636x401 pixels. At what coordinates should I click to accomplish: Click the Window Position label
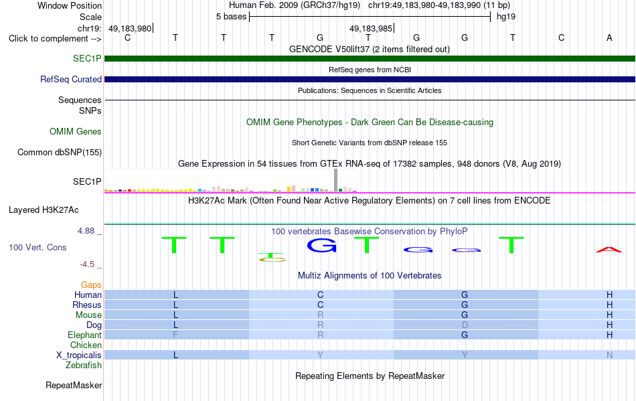click(x=70, y=5)
